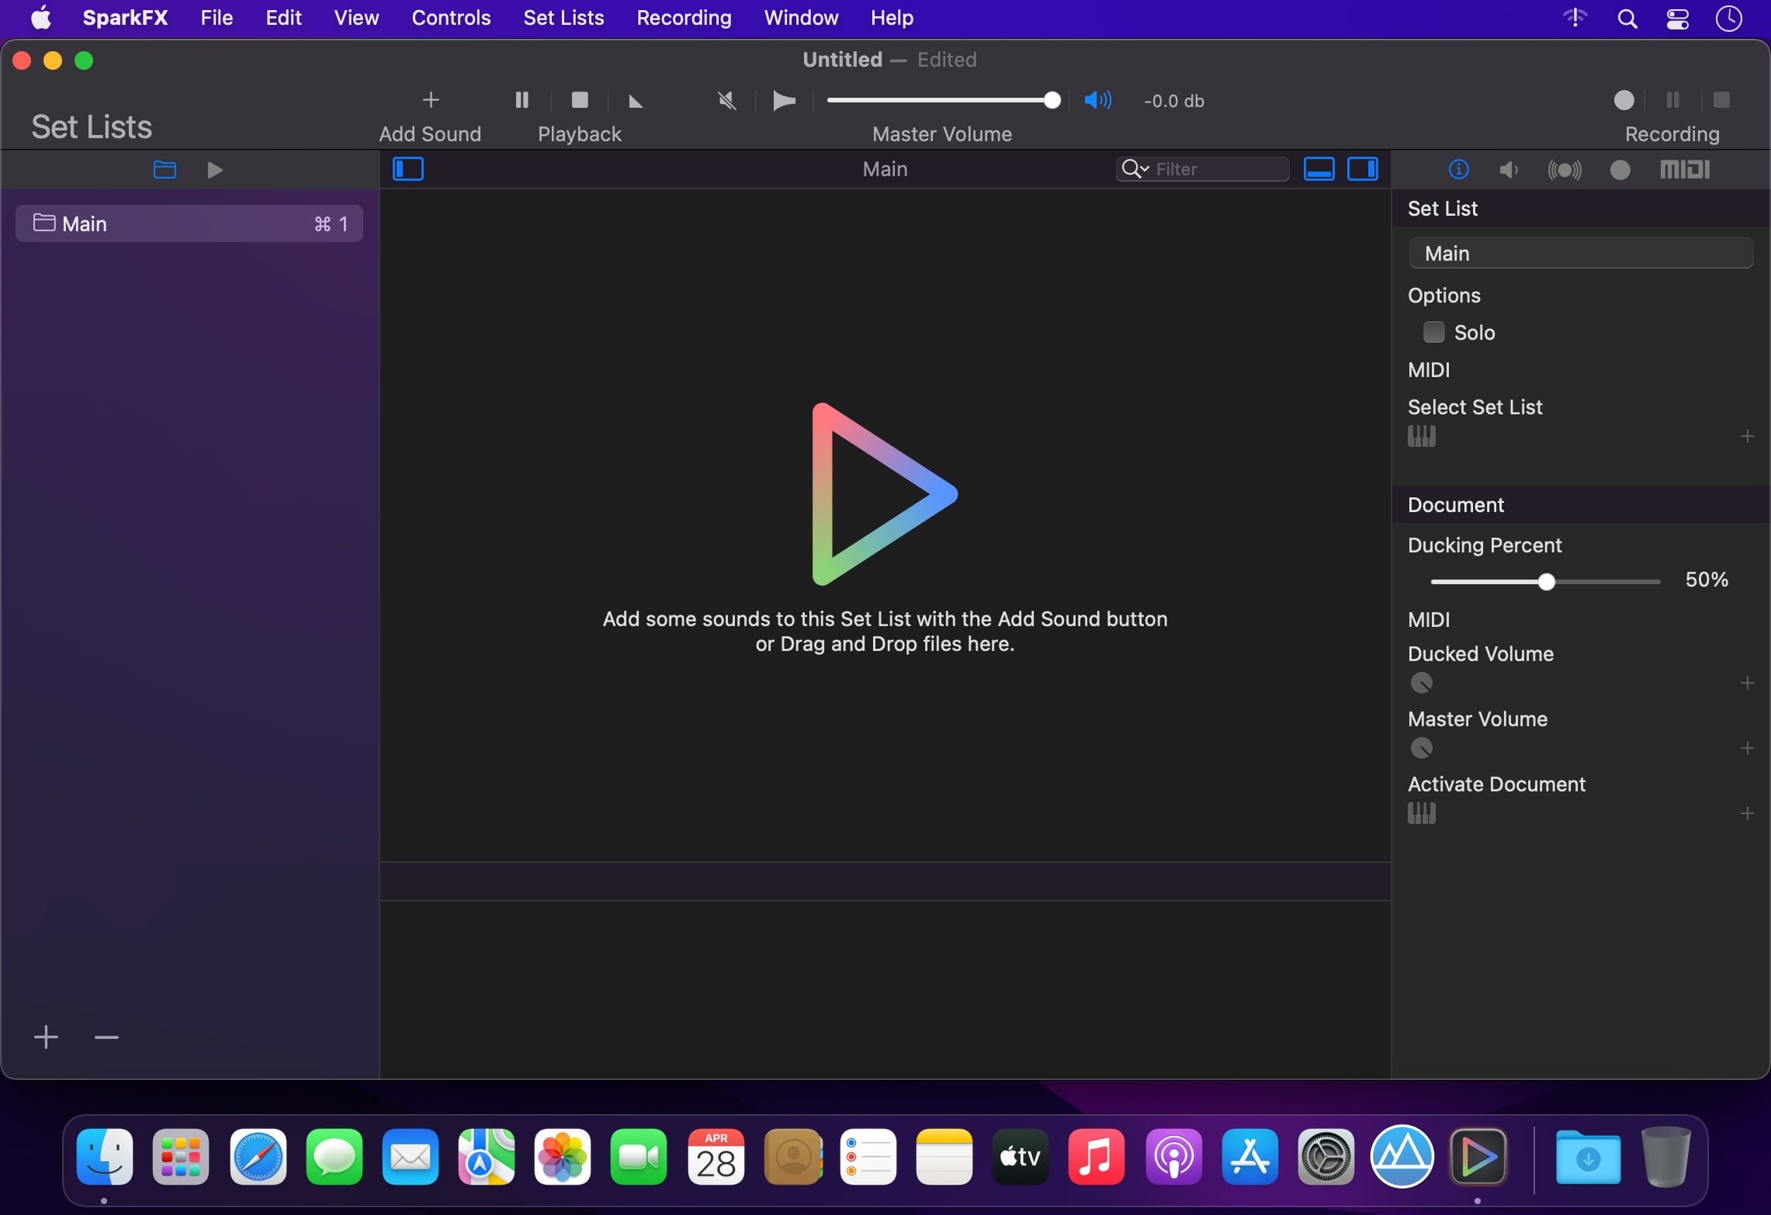Toggle the Solo checkbox

[x=1433, y=332]
